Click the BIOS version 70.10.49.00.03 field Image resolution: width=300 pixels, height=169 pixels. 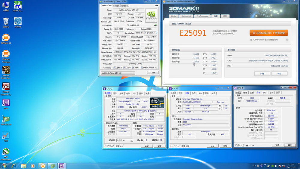pos(133,25)
